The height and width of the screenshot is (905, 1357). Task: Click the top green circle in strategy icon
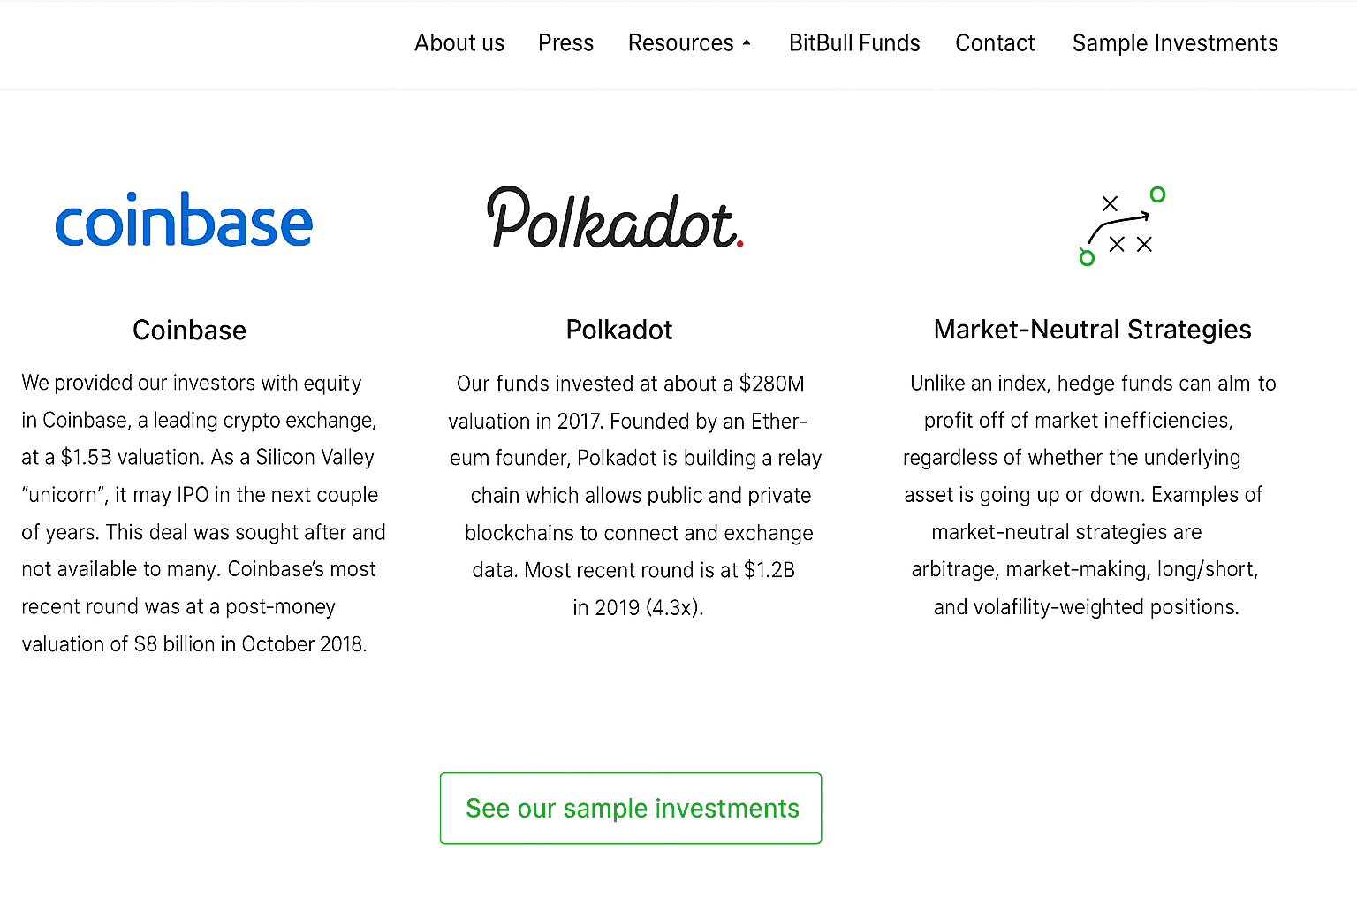point(1157,194)
